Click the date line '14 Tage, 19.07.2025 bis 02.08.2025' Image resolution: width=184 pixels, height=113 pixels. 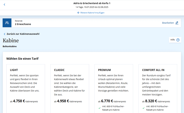click(92, 7)
